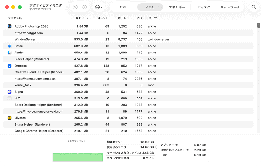Select the Ulysses process name

coord(20,118)
